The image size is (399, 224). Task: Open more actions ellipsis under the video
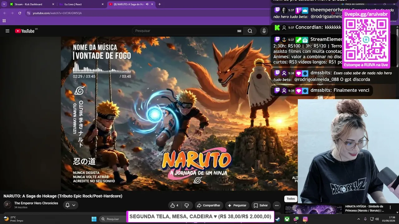[x=277, y=205]
